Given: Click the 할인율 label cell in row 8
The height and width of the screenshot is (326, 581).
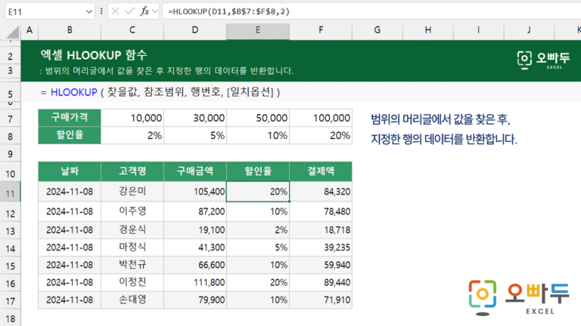Looking at the screenshot, I should pyautogui.click(x=70, y=135).
